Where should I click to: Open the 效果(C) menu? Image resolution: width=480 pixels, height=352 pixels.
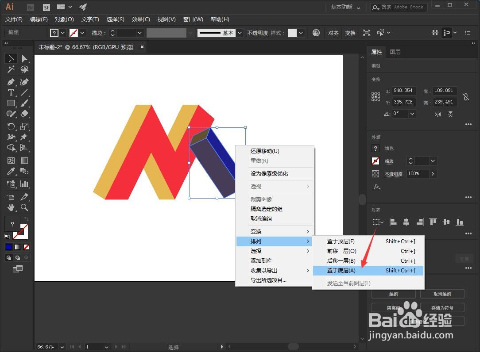tap(141, 19)
